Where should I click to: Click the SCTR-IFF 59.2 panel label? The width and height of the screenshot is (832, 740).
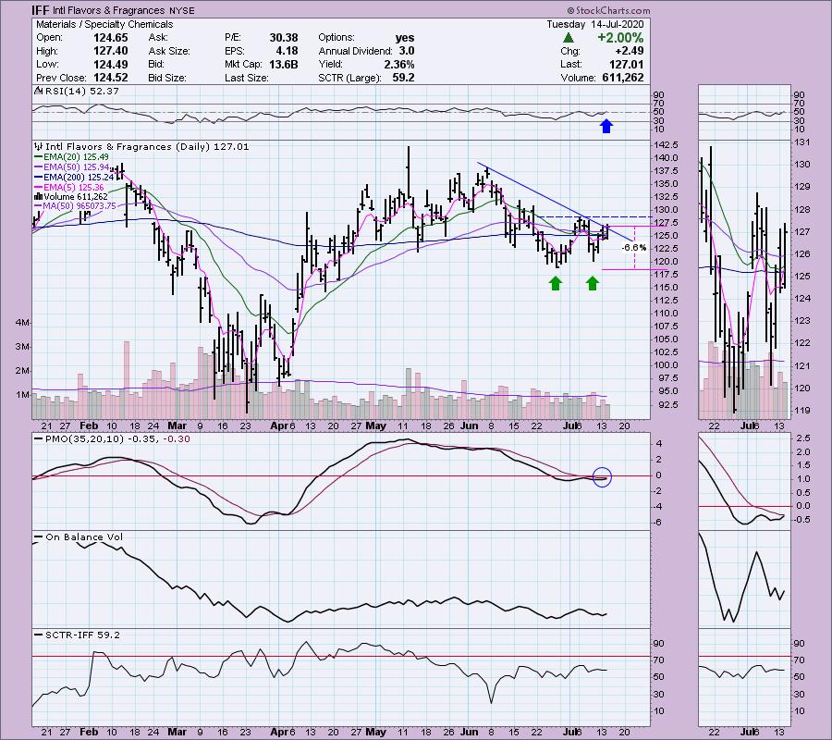83,635
